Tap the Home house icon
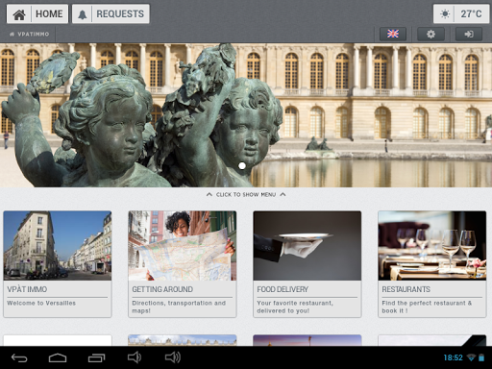 19,14
